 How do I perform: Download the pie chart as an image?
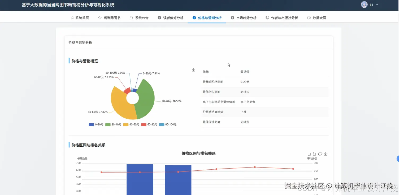click(x=193, y=70)
